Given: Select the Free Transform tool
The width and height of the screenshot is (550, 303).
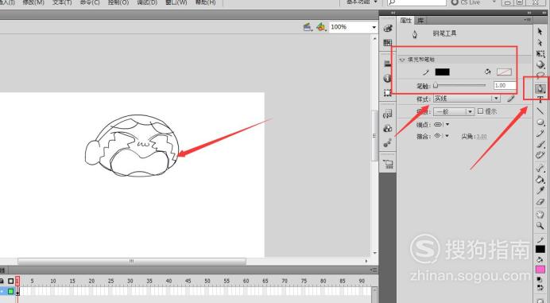Looking at the screenshot, I should point(540,54).
